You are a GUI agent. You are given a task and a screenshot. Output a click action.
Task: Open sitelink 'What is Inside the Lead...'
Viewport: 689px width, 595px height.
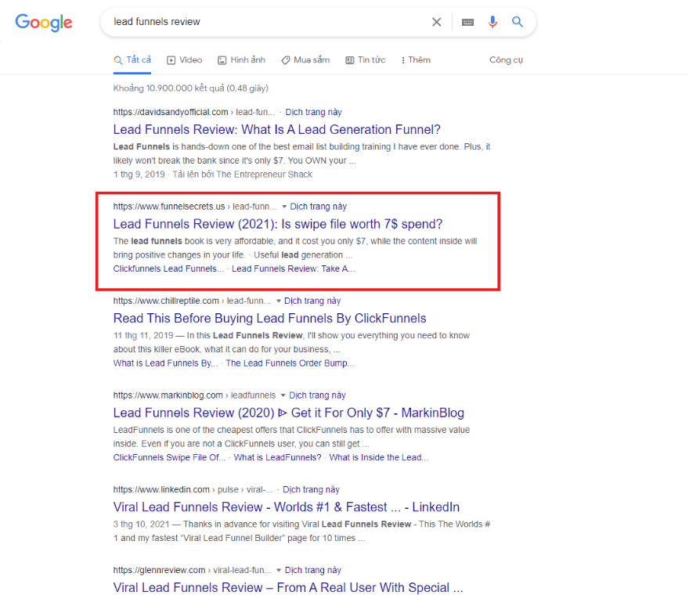click(378, 457)
